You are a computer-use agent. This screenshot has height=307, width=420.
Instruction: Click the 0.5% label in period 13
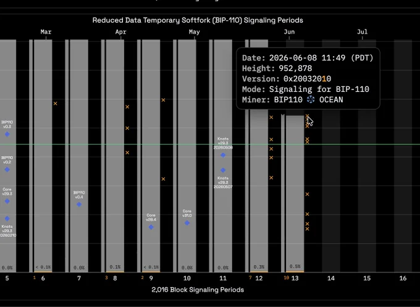[295, 266]
